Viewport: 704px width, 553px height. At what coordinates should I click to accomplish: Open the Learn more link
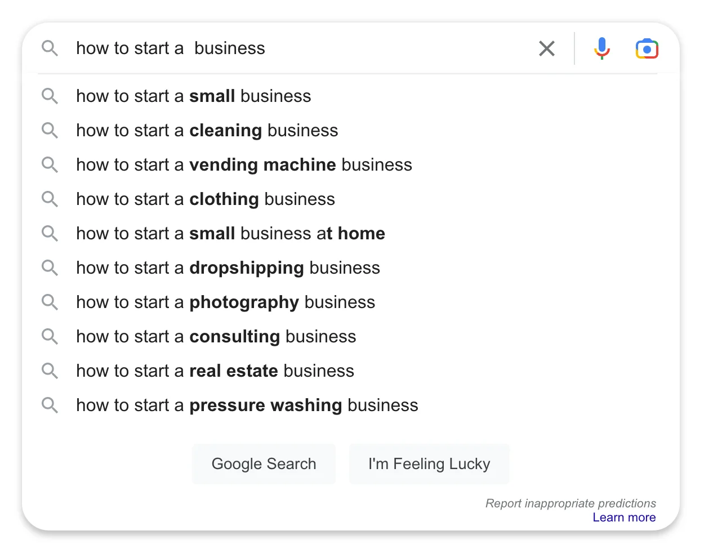623,518
